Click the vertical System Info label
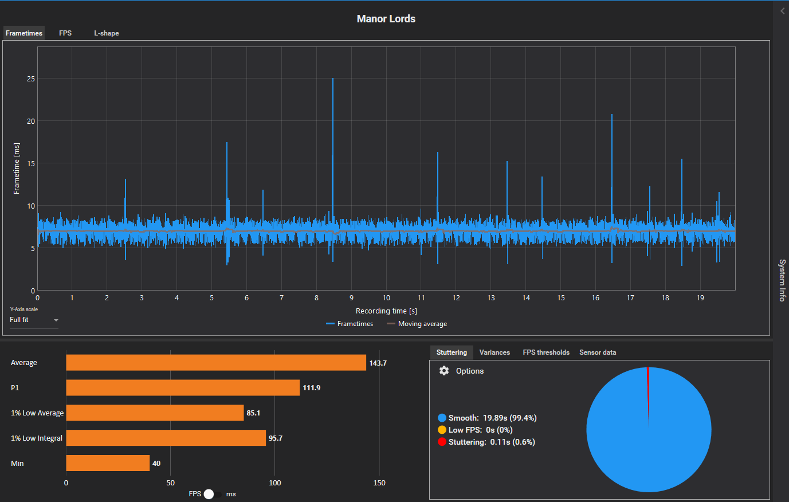 click(782, 280)
